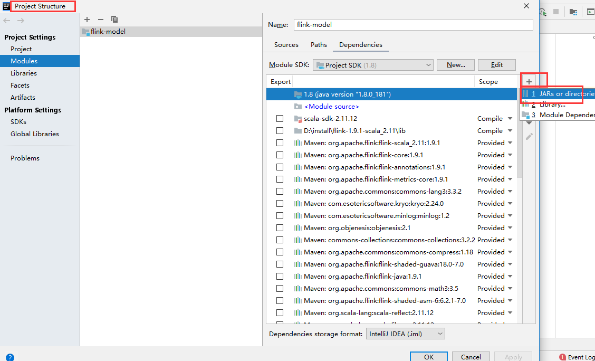Click the library icon of flink-java:1.9.1
This screenshot has width=595, height=361.
point(298,277)
